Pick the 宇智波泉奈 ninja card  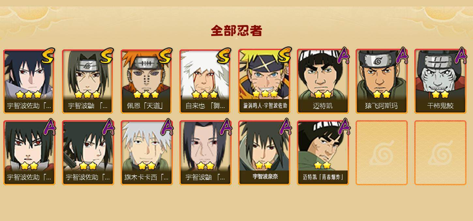click(264, 153)
